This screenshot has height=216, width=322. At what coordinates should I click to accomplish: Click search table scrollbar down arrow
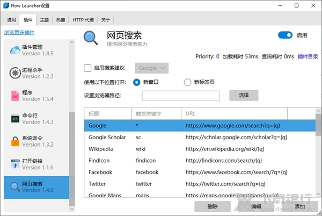318,194
